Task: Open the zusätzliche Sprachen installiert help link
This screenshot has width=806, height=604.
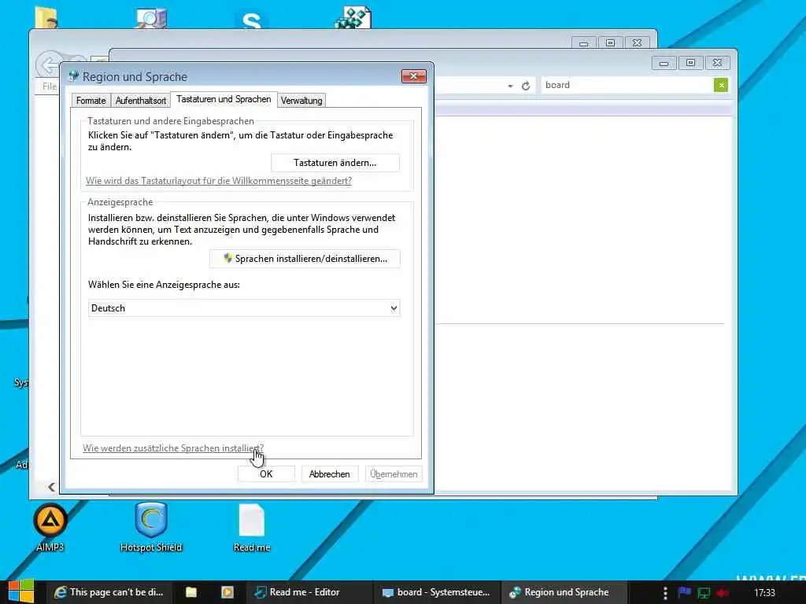Action: (173, 448)
